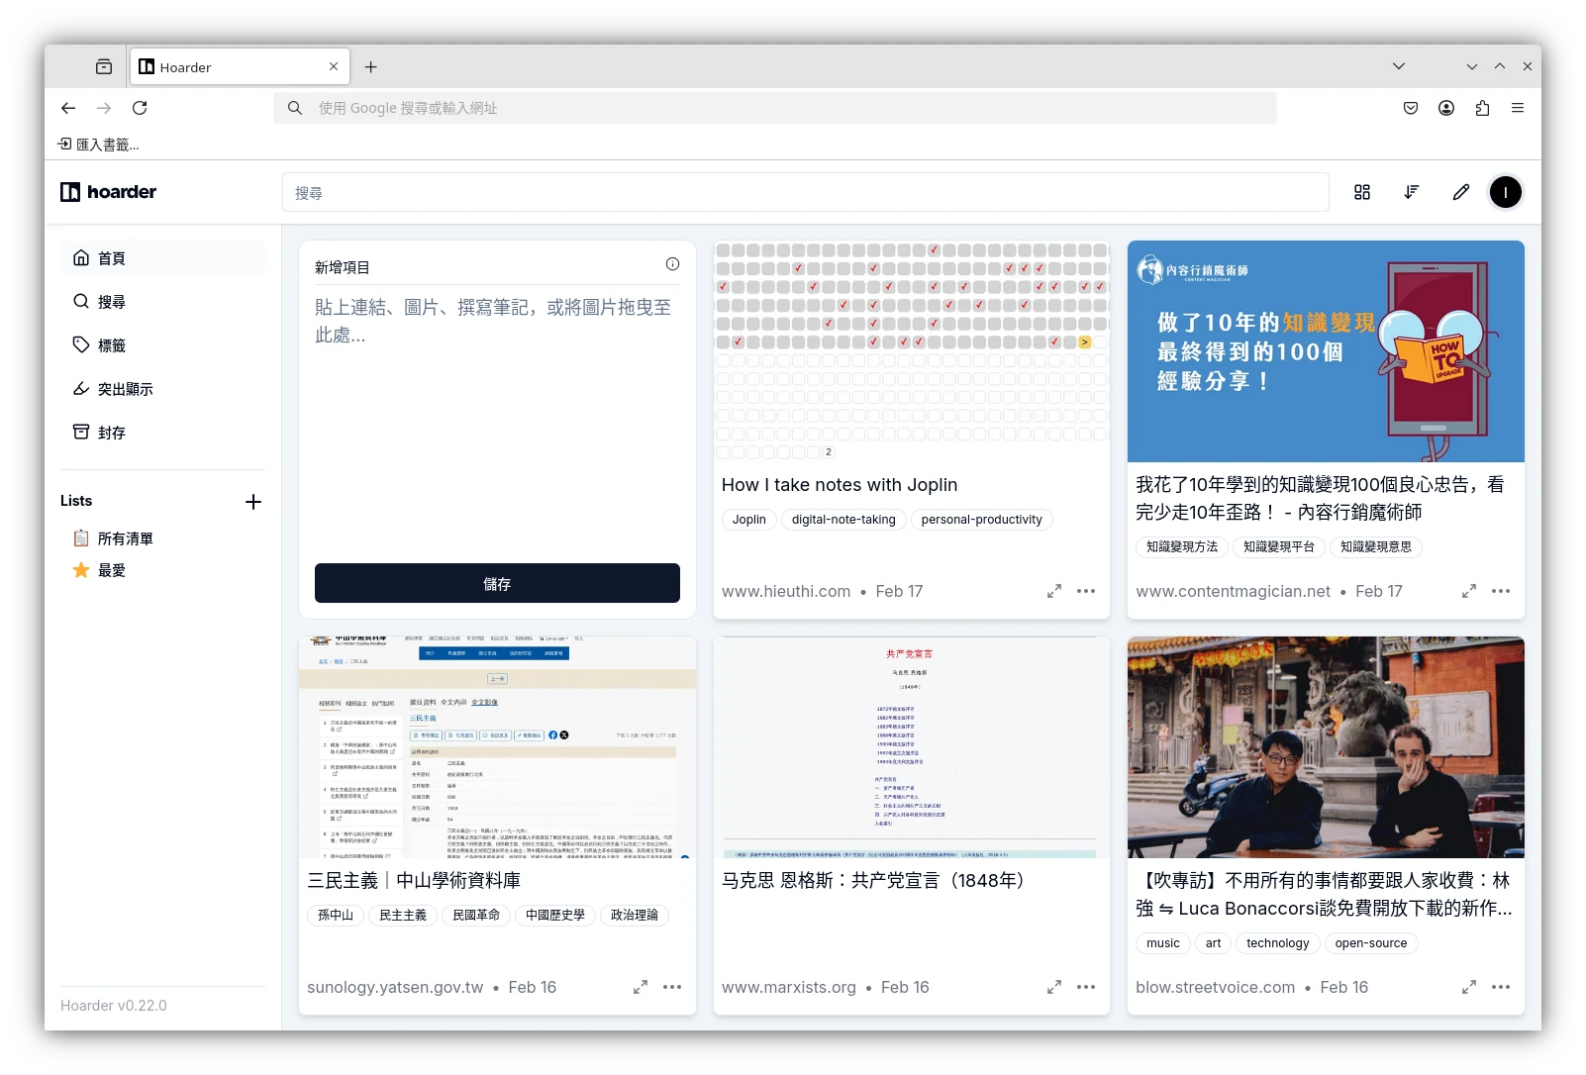1586x1075 pixels.
Task: Open the Firefox hamburger menu
Action: (x=1517, y=108)
